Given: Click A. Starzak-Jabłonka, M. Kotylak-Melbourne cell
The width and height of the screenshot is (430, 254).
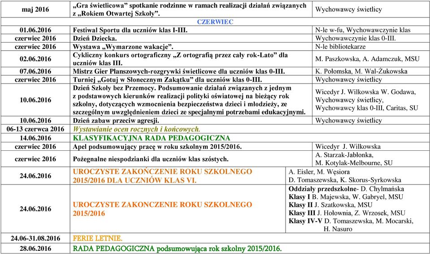Looking at the screenshot, I should pos(371,159).
